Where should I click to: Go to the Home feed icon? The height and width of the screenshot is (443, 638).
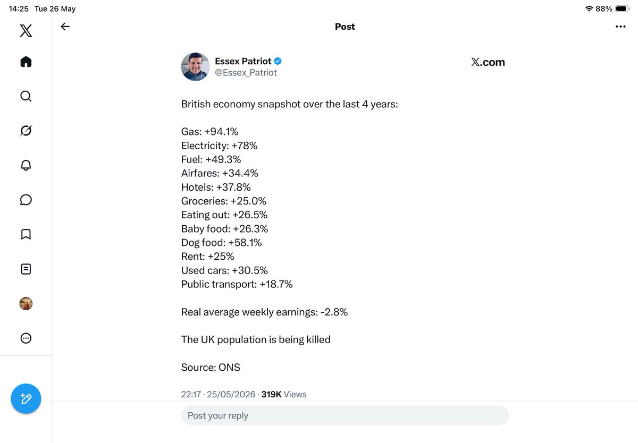26,62
